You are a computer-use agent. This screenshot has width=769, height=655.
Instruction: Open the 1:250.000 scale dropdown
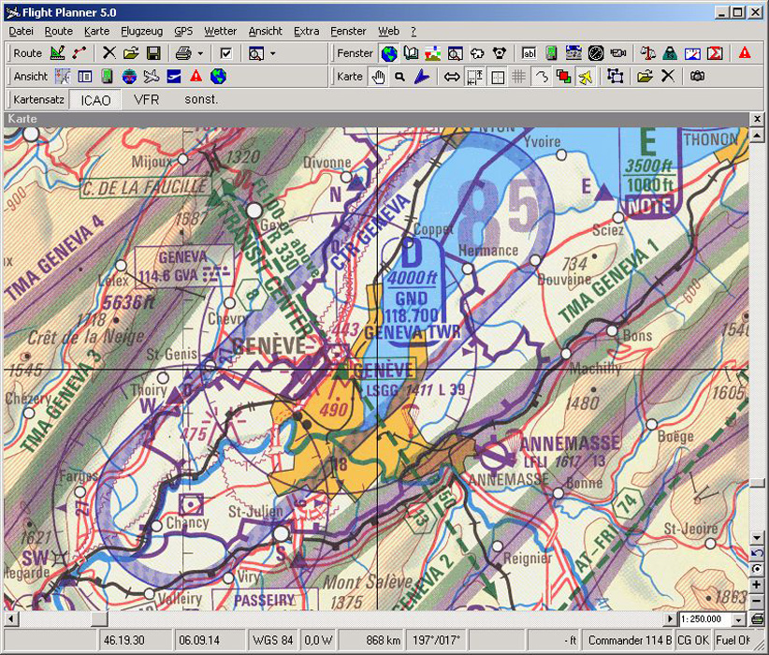[x=738, y=619]
